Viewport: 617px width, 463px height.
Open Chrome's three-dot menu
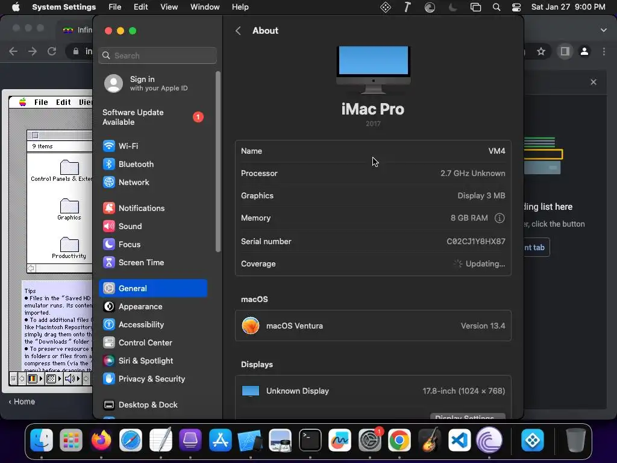coord(604,51)
